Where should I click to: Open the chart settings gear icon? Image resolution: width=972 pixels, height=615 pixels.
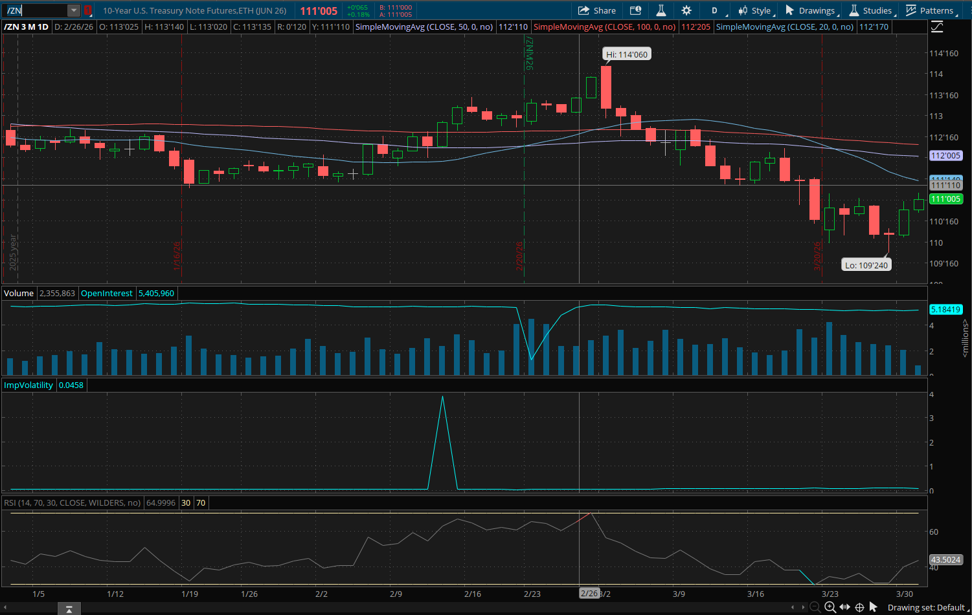(x=686, y=10)
